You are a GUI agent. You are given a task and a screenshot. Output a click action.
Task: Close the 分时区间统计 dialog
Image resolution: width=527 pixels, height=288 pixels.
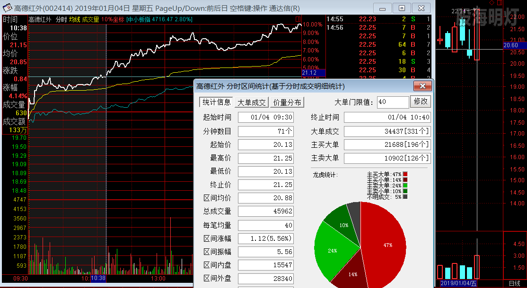click(x=422, y=86)
